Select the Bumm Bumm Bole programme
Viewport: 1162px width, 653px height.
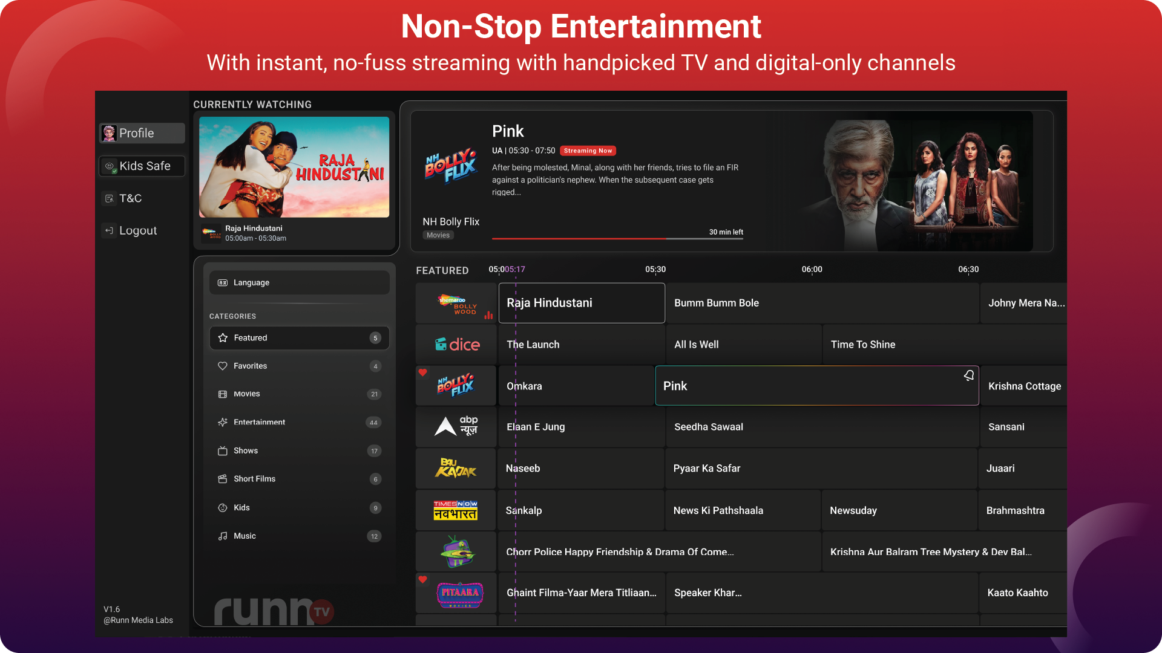[823, 304]
